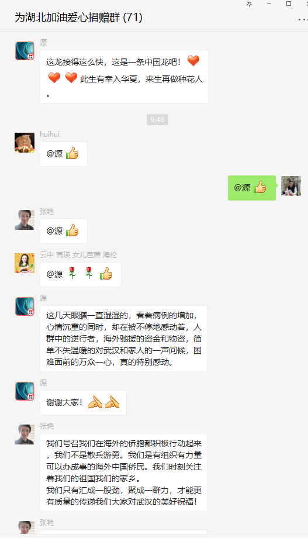Click the sender name 云中 高瑛 女儿芭苗 海伦
308x538 pixels.
[78, 254]
